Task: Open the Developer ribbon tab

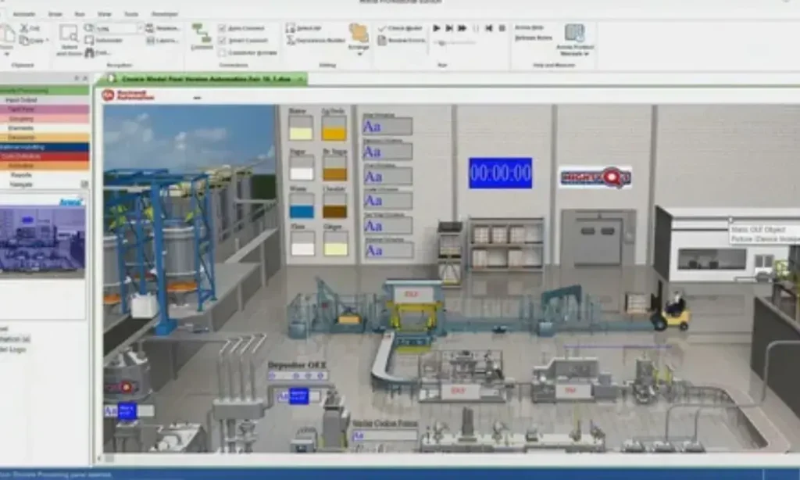Action: pyautogui.click(x=164, y=14)
